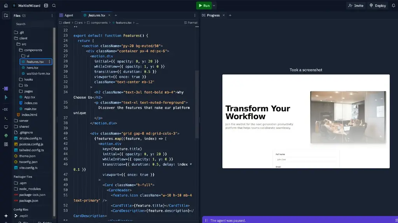Open the database icon next to WaitlistWizard
Screen dimensions: 398x223
tap(46, 5)
